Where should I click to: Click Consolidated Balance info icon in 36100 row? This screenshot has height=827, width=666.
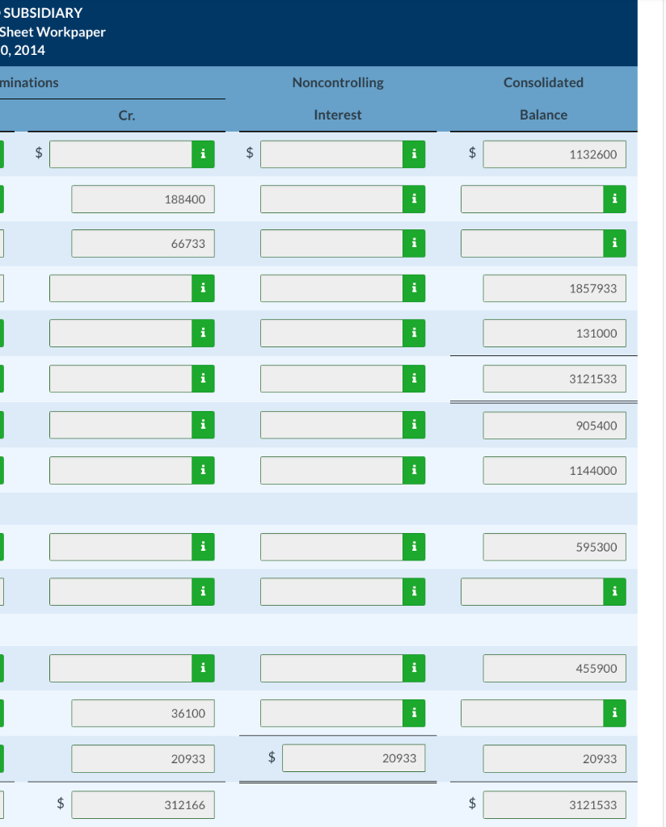(614, 713)
